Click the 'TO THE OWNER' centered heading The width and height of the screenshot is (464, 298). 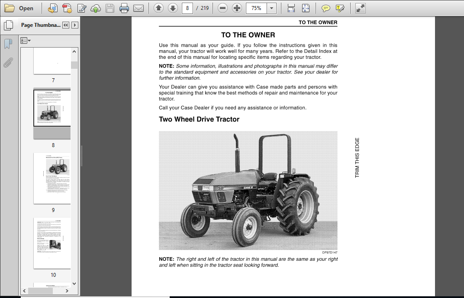tap(248, 35)
